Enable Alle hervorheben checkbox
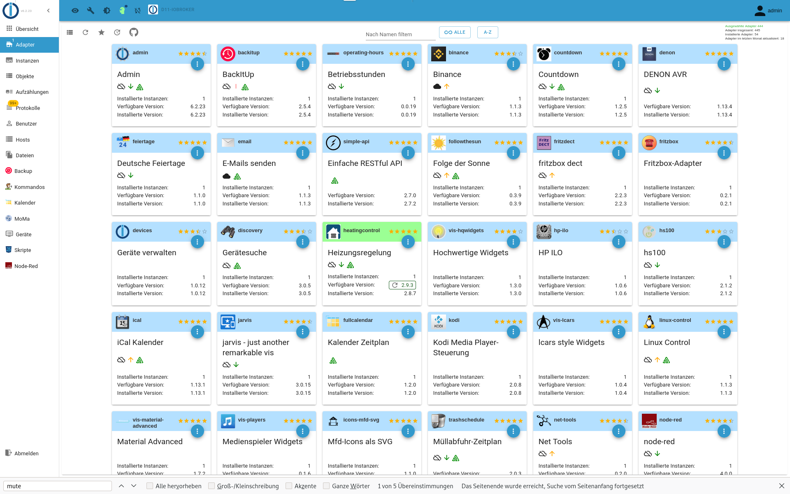The image size is (790, 494). point(150,486)
